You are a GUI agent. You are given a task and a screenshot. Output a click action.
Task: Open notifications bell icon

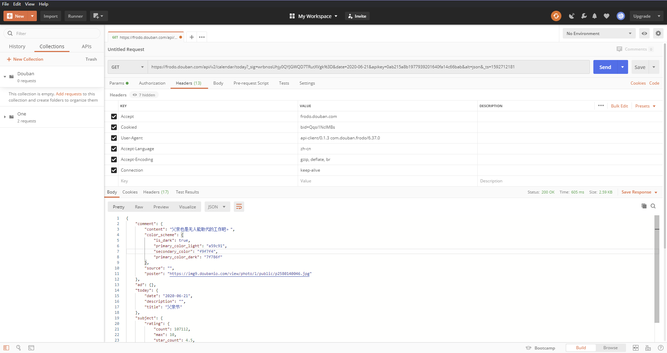595,16
